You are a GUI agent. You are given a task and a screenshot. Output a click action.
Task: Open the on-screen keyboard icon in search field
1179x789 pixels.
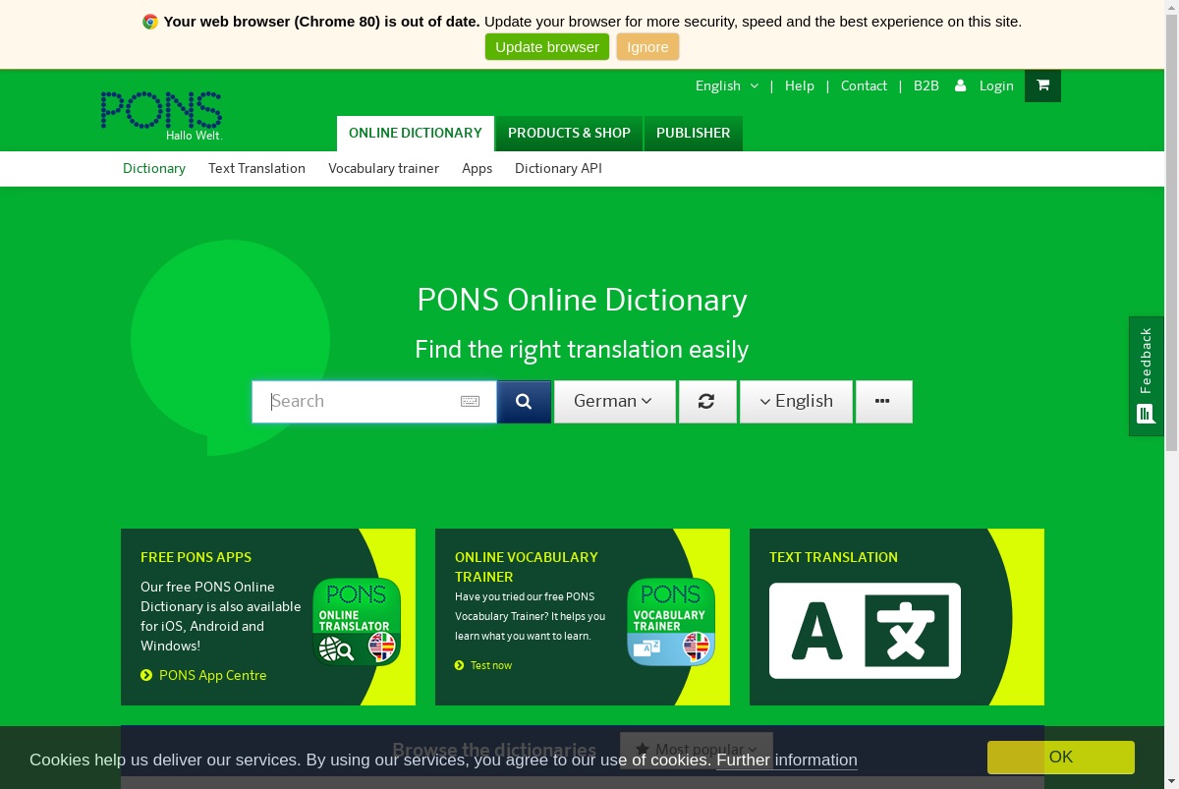point(471,401)
